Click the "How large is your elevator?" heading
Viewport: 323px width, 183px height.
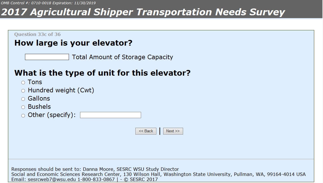click(x=73, y=43)
